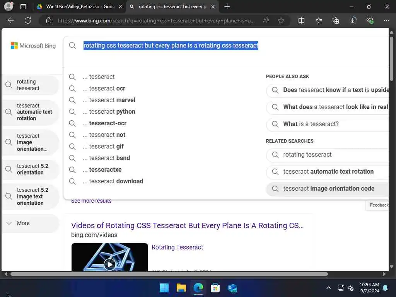Expand the More related searches chevron
Screen dimensions: 396x297
[x=9, y=223]
